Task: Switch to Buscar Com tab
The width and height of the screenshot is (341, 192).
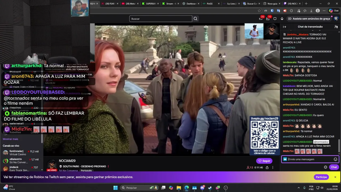Action: pyautogui.click(x=252, y=3)
